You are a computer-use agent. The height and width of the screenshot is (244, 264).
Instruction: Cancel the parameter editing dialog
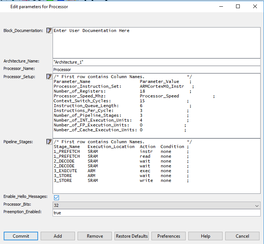(242, 236)
